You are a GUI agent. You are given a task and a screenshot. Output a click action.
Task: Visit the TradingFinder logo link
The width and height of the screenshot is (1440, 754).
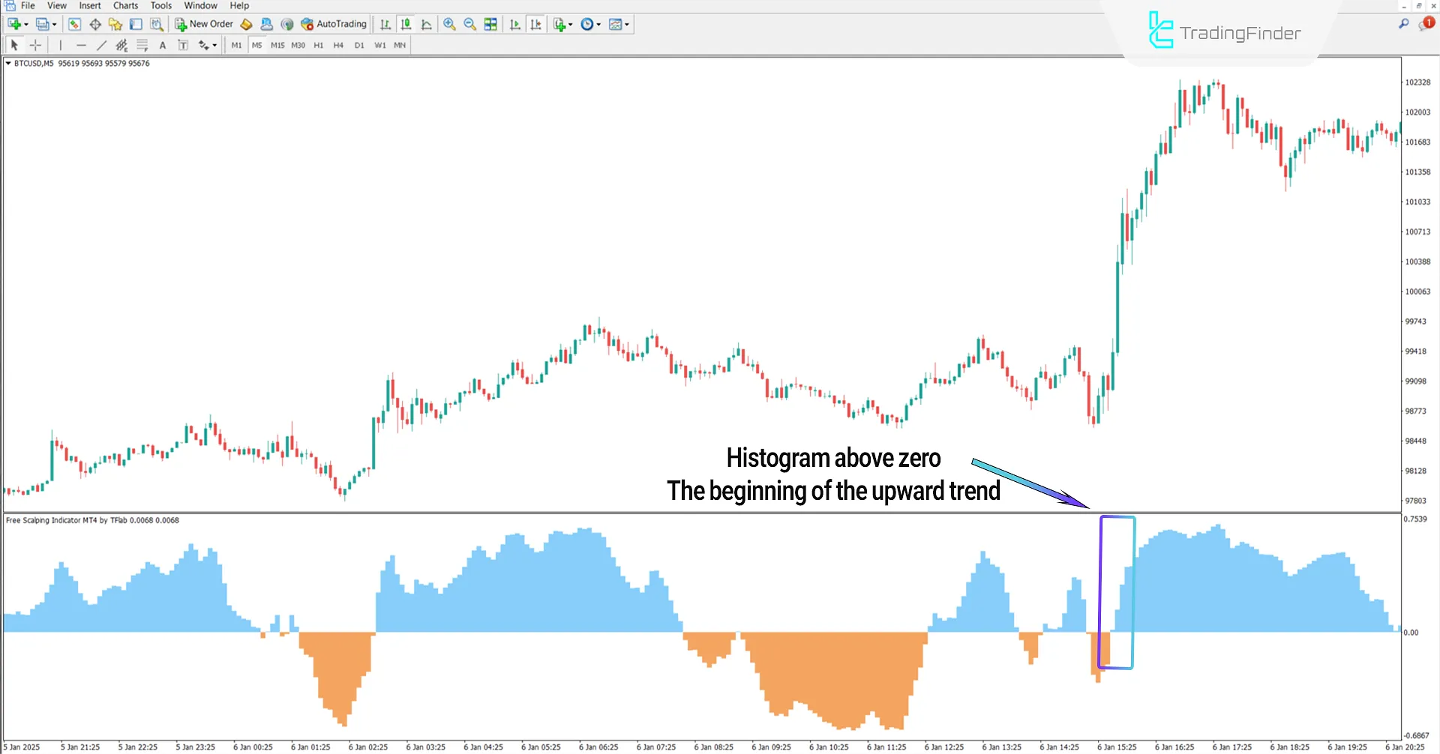tap(1224, 31)
